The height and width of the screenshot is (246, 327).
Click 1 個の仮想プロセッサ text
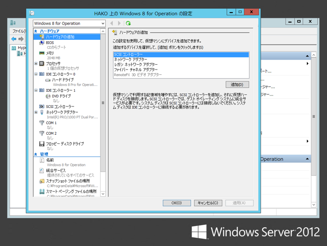[63, 69]
